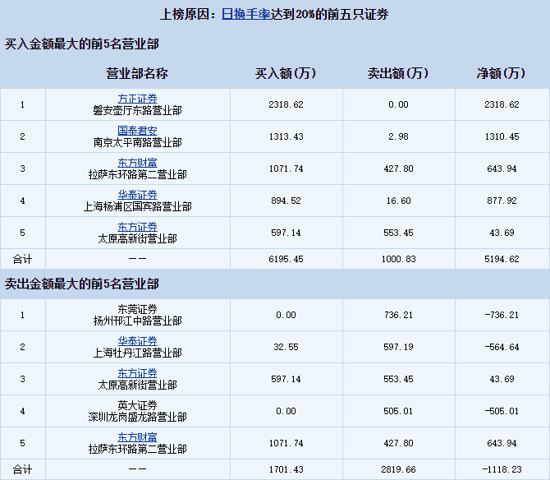Click the 深圳龙岗盛龙路营业部 branch name
The image size is (550, 480).
138,417
